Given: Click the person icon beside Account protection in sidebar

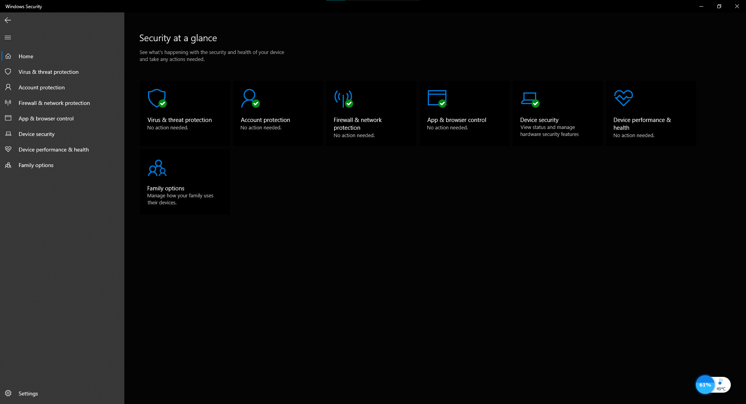Looking at the screenshot, I should point(8,87).
